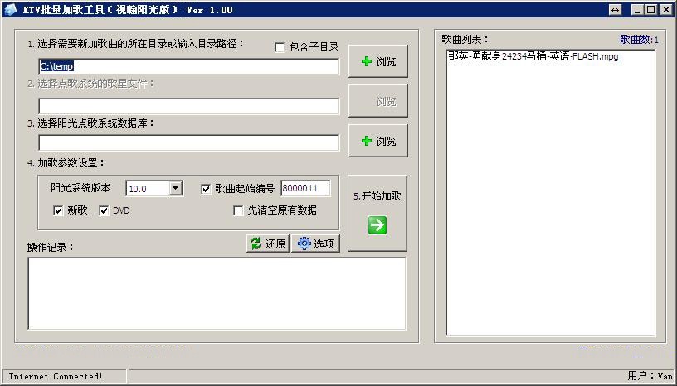Viewport: 677px width, 386px height.
Task: Click the singer file path field
Action: [188, 106]
